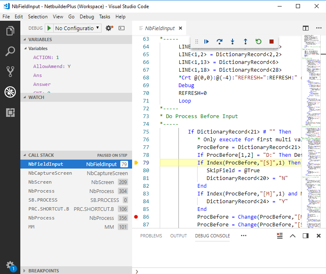Select NbProcess frame at line 304
Viewport: 326px width, 274px height.
click(76, 191)
